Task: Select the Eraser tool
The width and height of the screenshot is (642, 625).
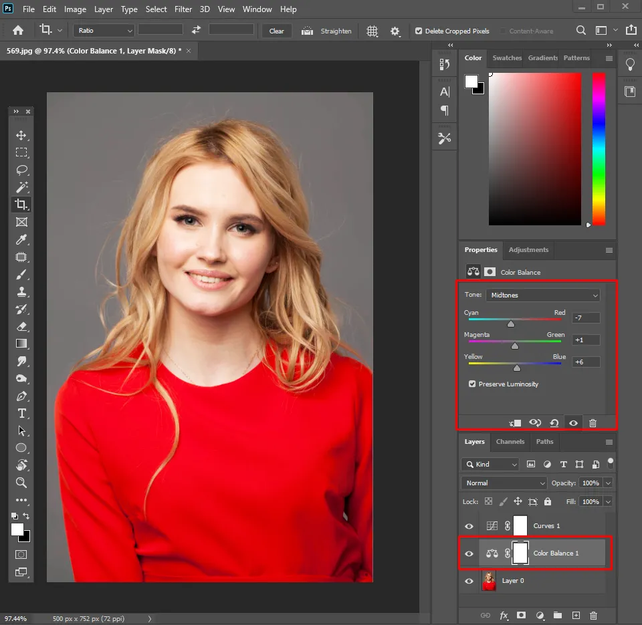Action: tap(21, 326)
